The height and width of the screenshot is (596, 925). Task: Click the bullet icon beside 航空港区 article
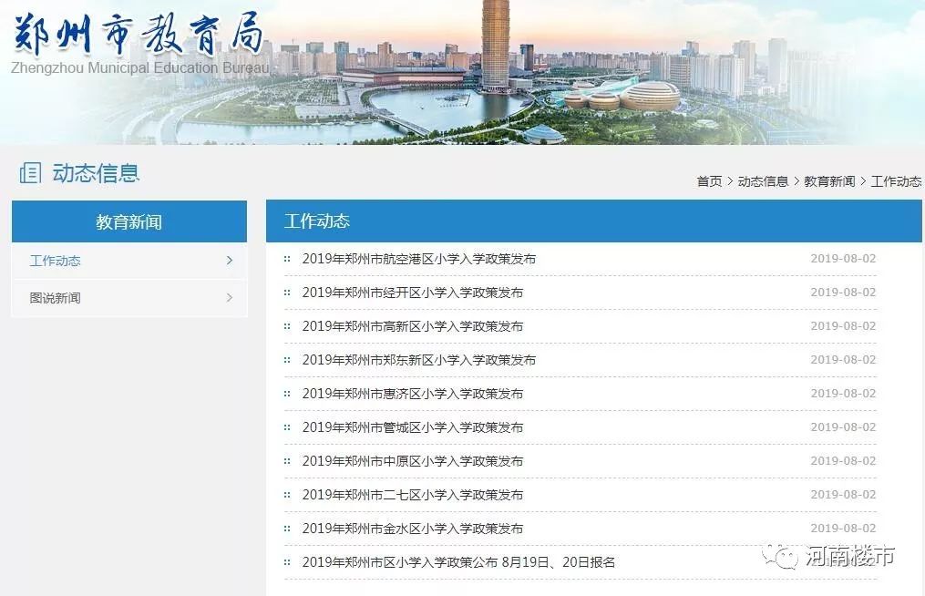click(287, 259)
